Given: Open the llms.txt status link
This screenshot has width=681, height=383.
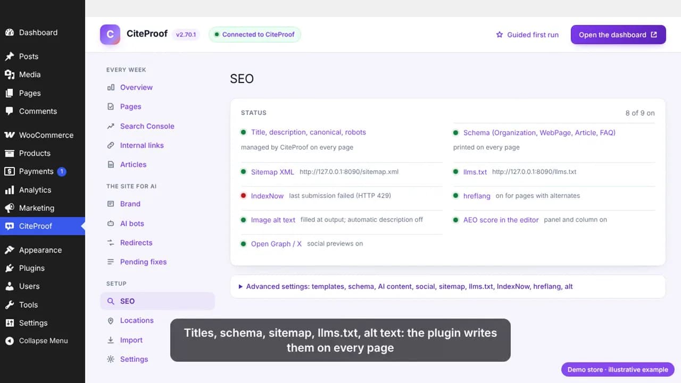Looking at the screenshot, I should coord(475,172).
